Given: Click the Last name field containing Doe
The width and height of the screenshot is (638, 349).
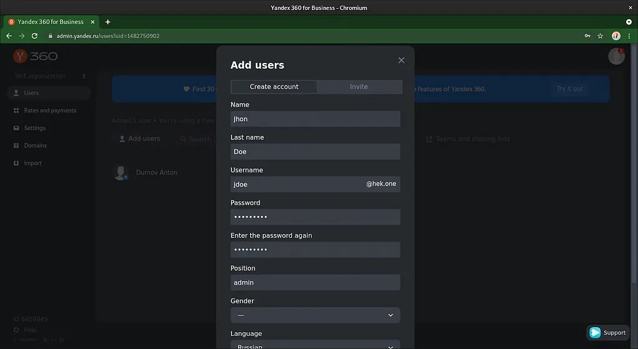Looking at the screenshot, I should (316, 152).
